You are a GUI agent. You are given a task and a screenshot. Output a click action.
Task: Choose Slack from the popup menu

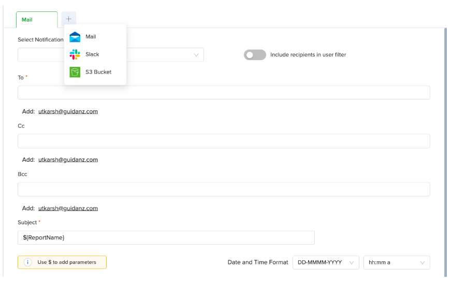pos(92,54)
